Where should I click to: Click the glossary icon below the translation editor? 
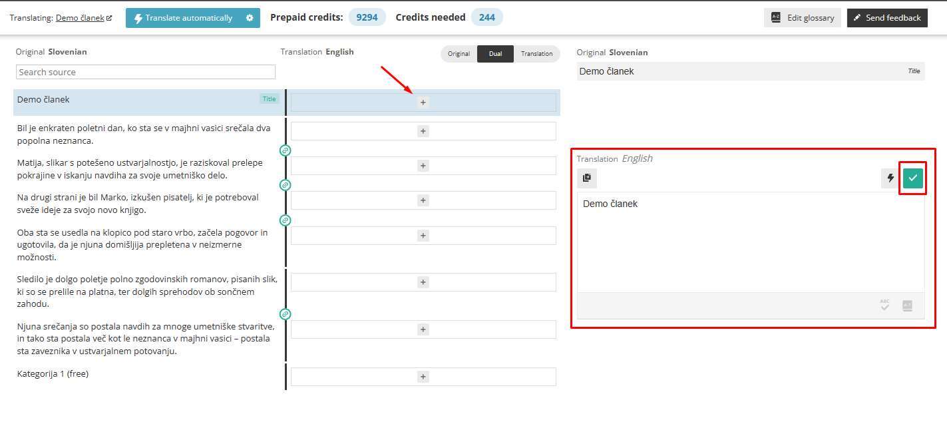tap(907, 306)
